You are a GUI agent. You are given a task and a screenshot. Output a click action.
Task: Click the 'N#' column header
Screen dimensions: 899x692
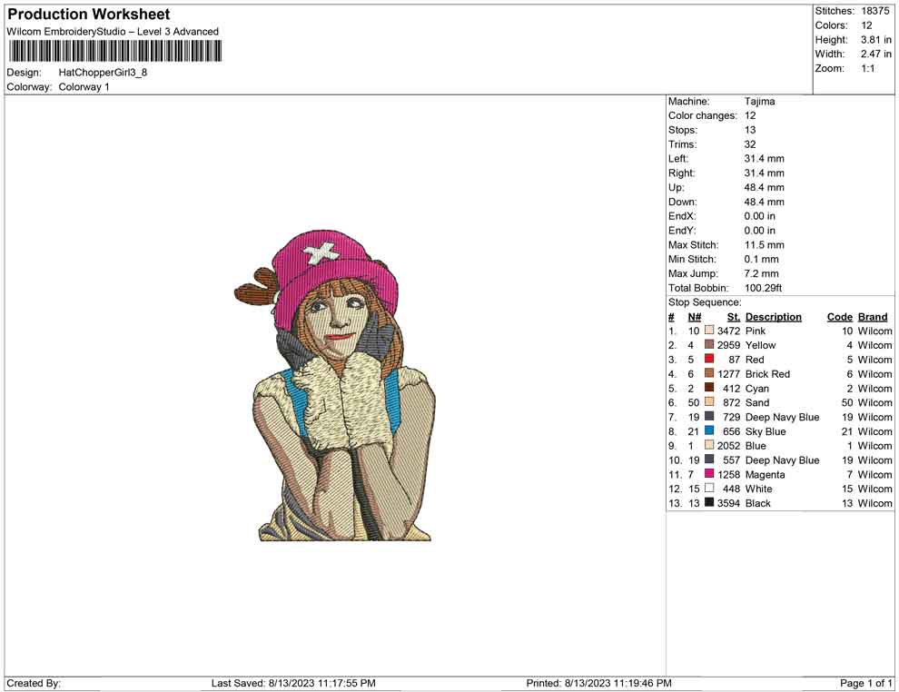[x=695, y=316]
